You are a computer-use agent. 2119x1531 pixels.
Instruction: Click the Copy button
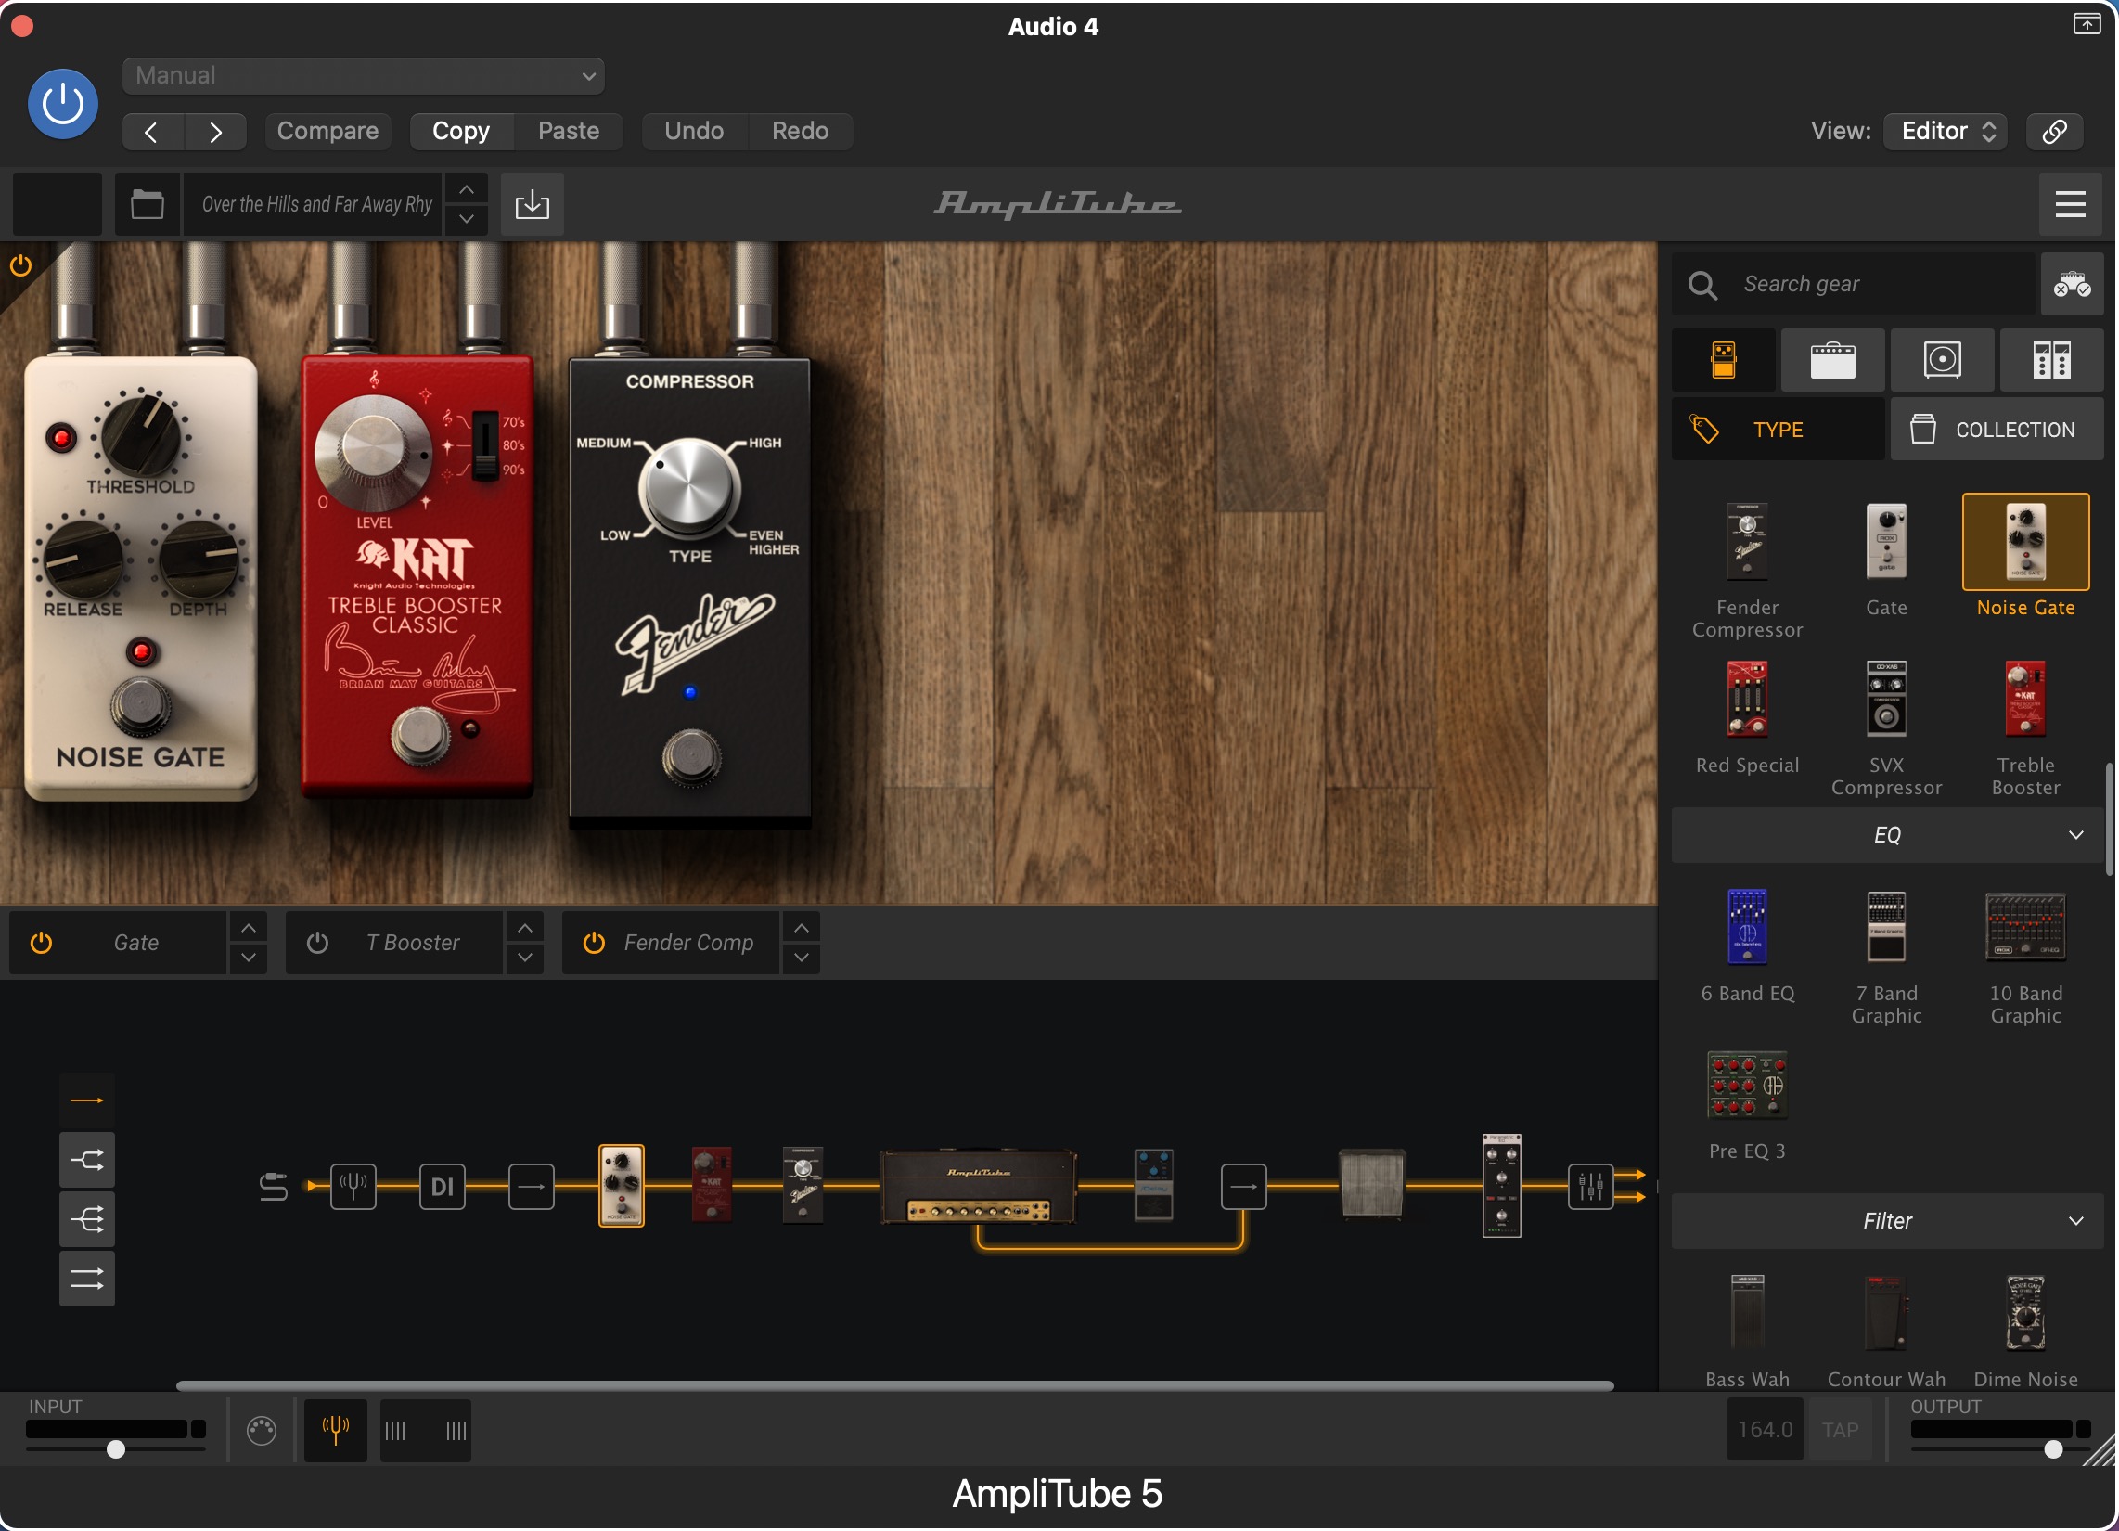[461, 131]
